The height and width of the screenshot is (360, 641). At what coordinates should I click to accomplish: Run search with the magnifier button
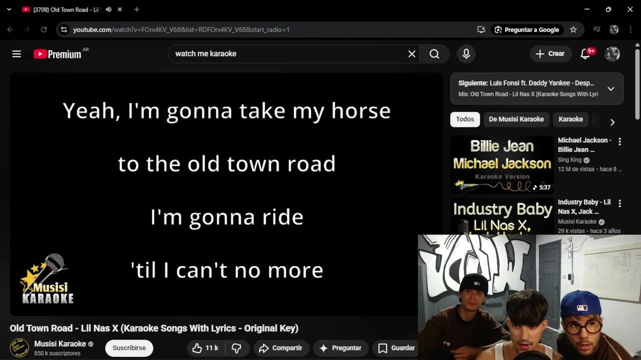tap(434, 54)
